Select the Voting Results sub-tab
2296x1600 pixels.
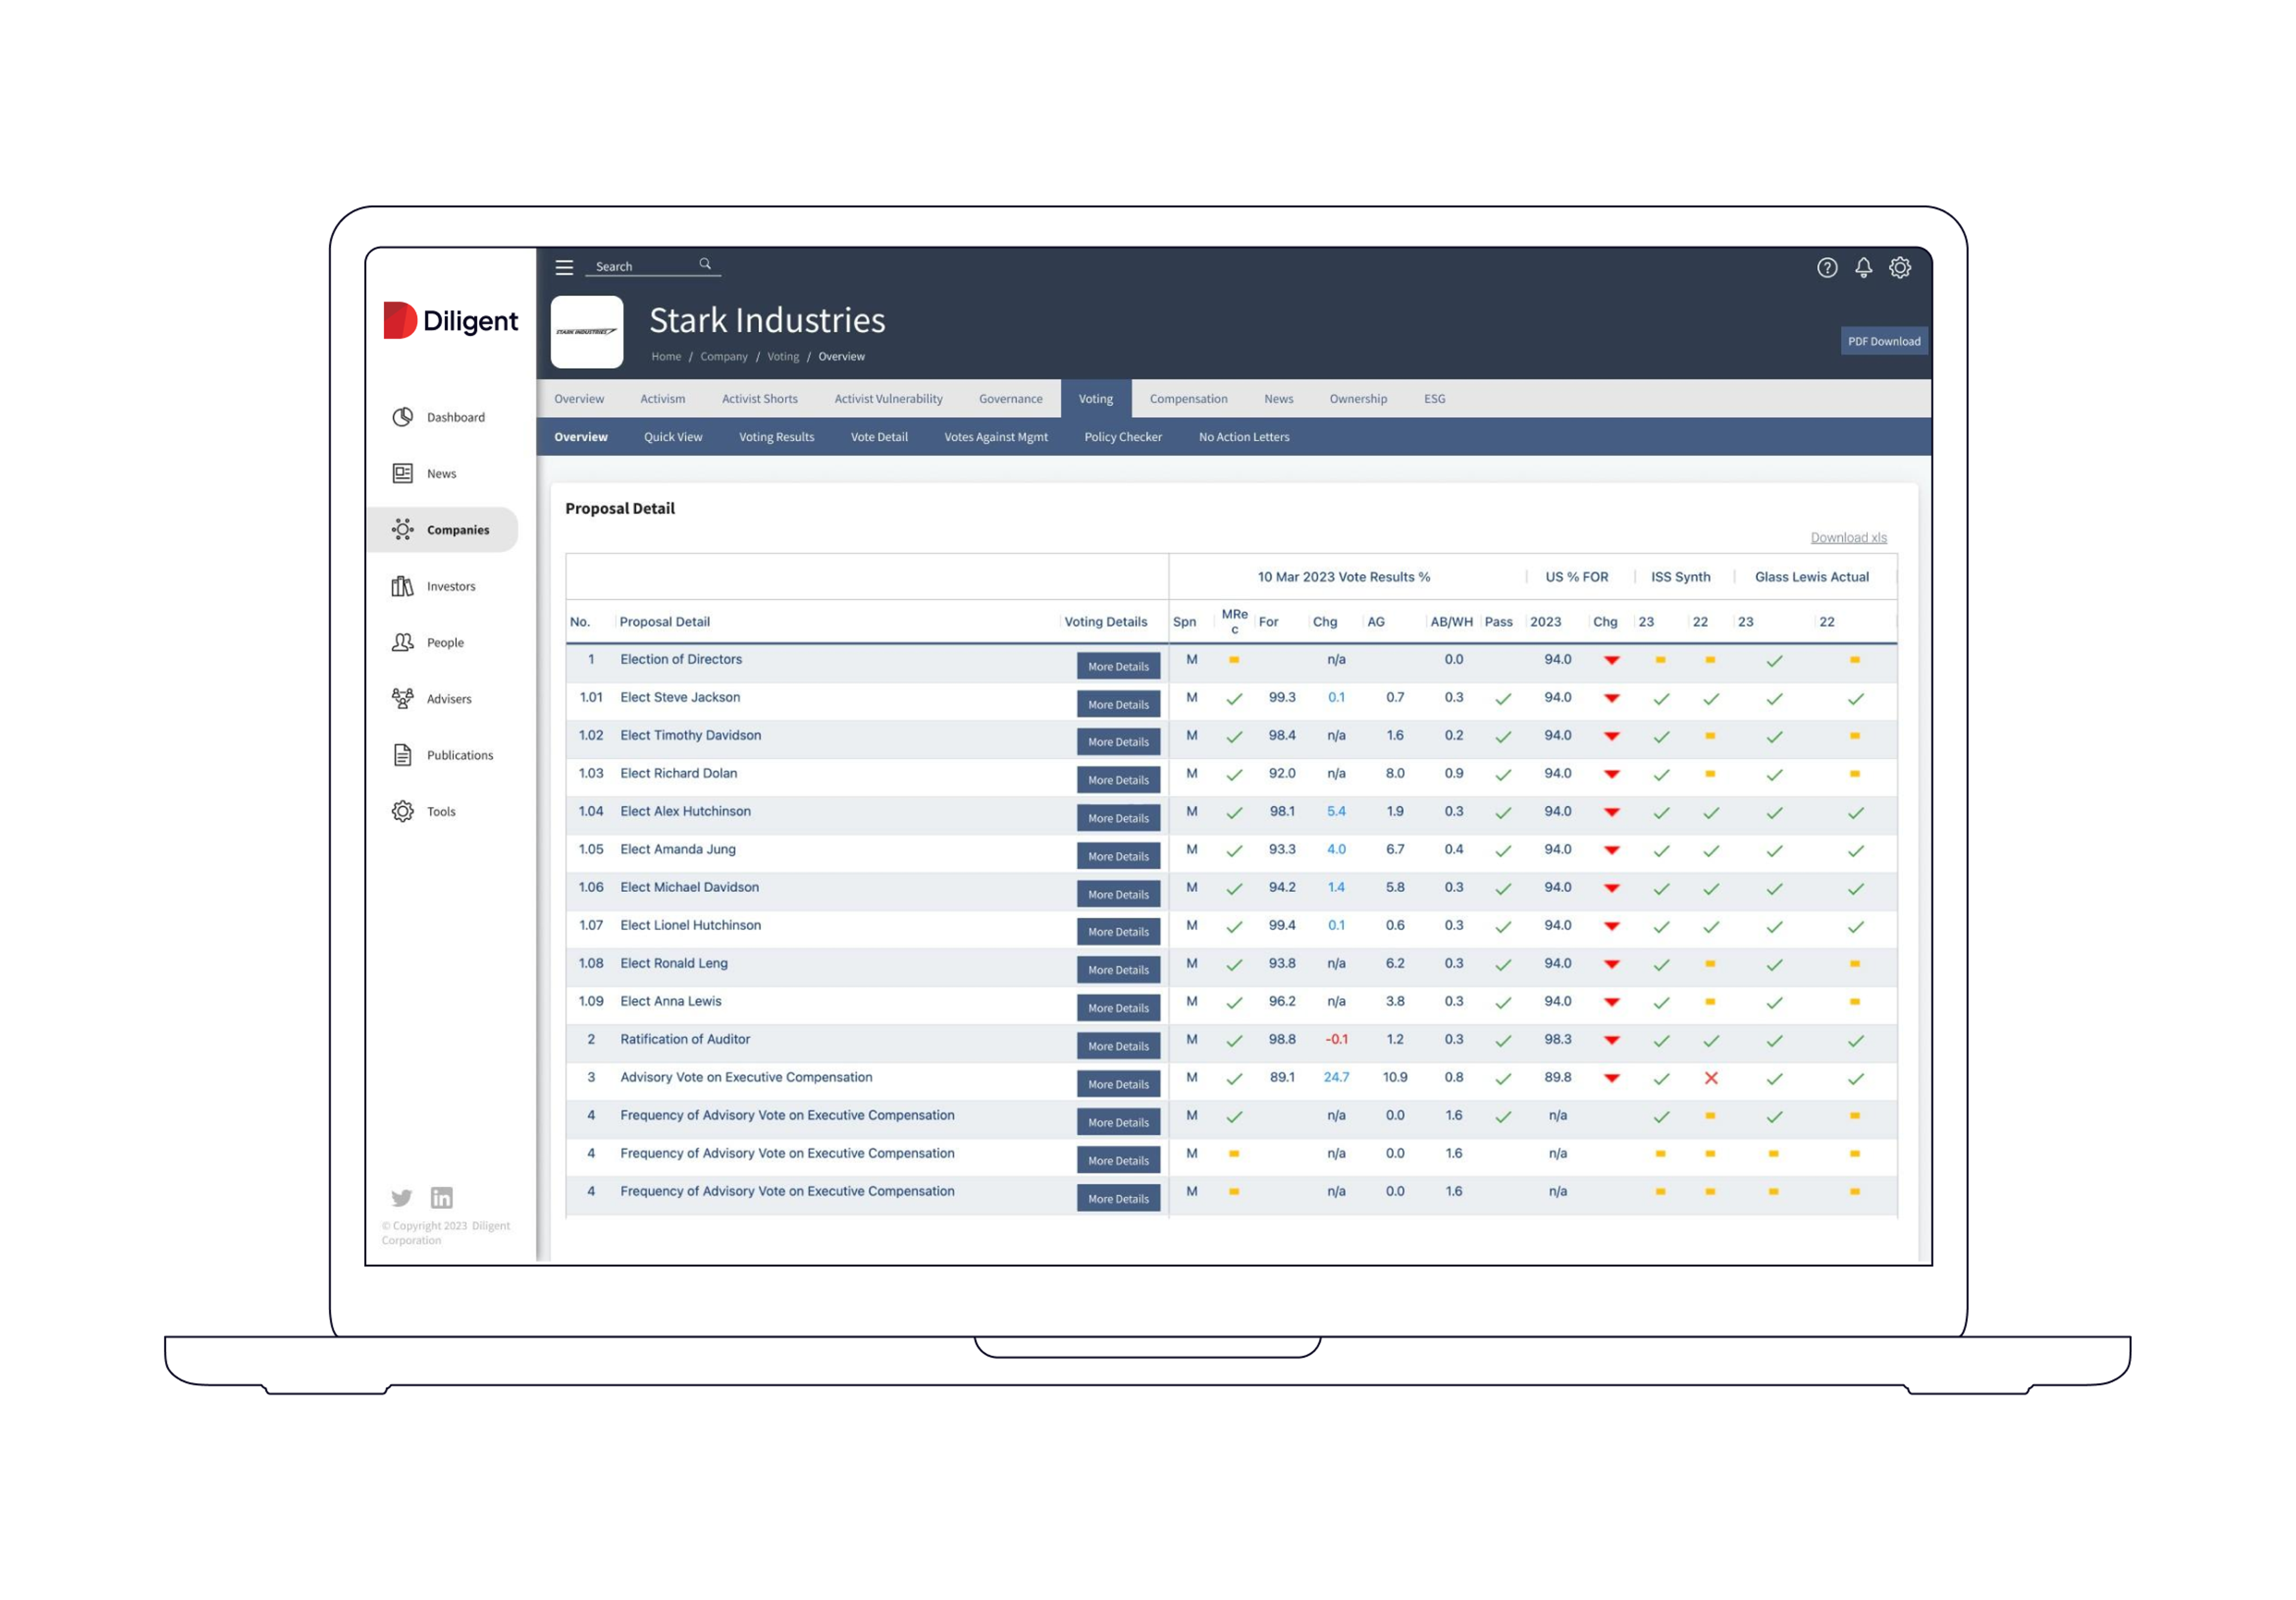pos(776,437)
